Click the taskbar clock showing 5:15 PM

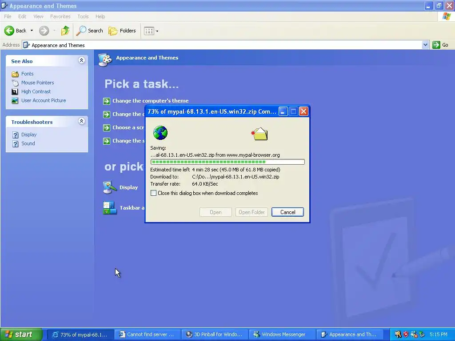[x=439, y=334]
